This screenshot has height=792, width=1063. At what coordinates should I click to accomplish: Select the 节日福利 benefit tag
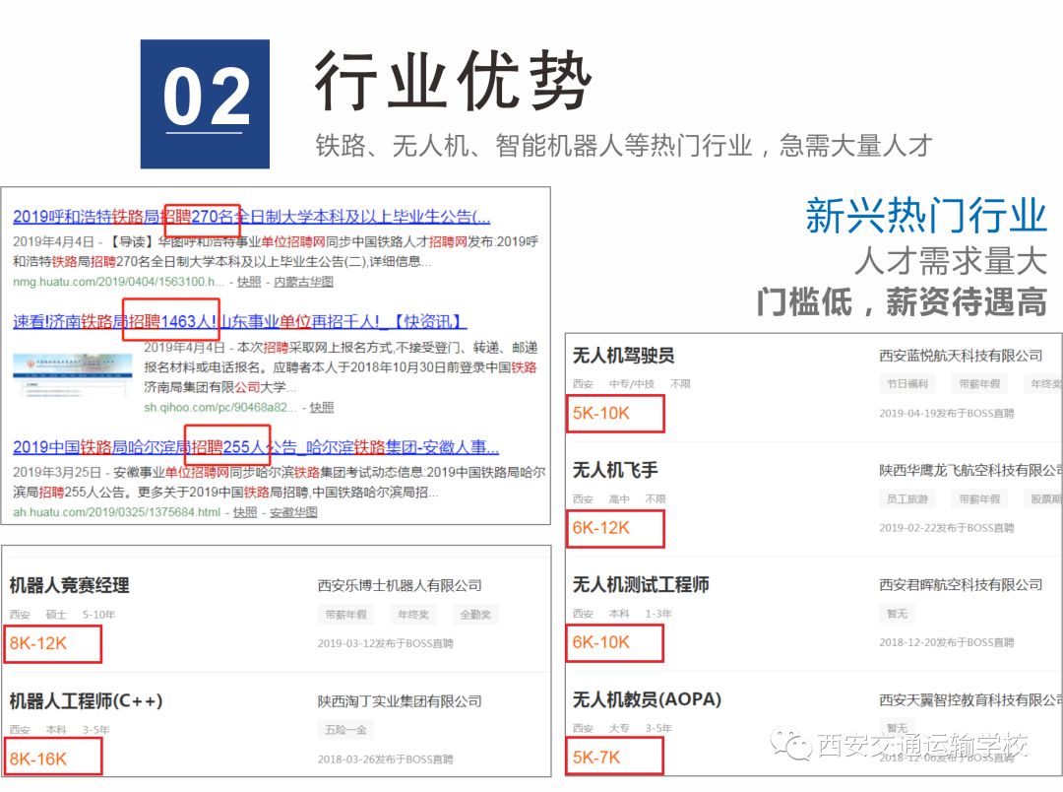click(907, 383)
